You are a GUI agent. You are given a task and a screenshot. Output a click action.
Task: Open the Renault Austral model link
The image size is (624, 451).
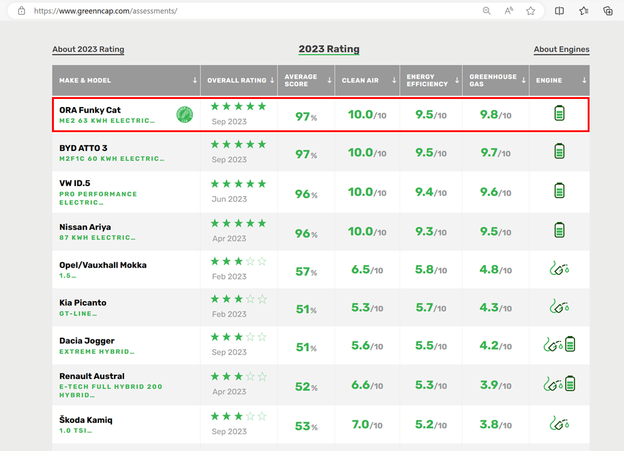pos(92,376)
